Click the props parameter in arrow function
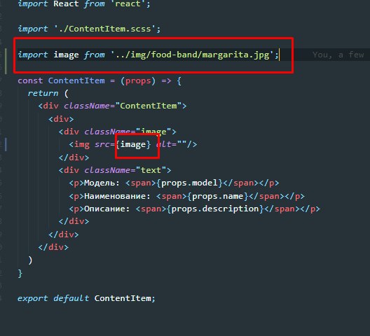Image resolution: width=370 pixels, height=336 pixels. (x=138, y=81)
